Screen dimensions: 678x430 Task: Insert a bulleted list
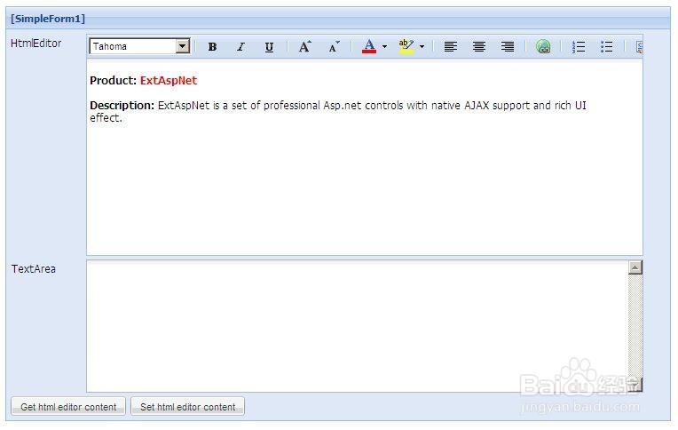click(x=607, y=47)
